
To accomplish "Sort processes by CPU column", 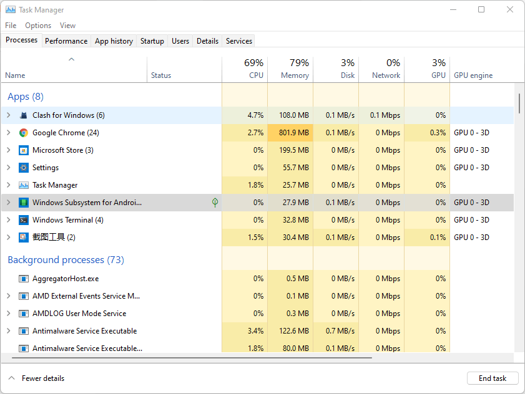I will pyautogui.click(x=245, y=70).
